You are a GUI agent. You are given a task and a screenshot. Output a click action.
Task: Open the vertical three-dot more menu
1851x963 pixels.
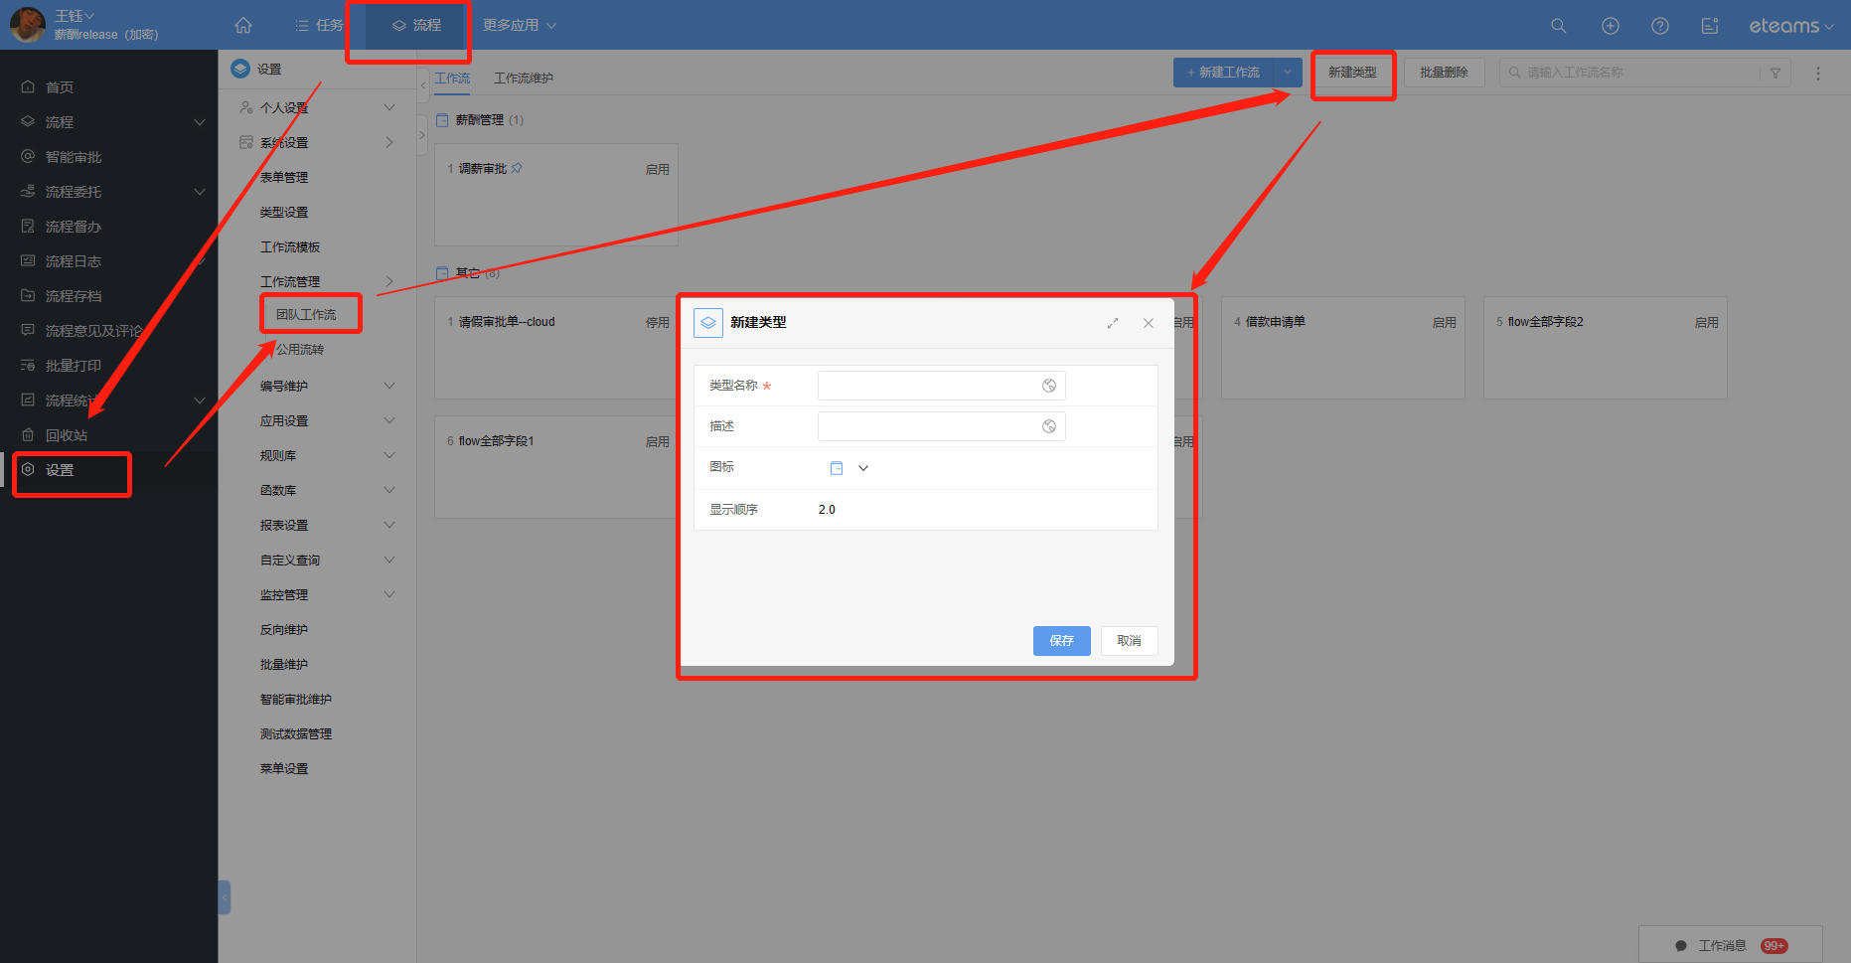(x=1818, y=73)
